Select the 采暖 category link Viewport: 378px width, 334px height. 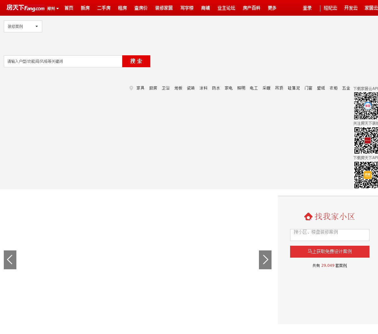[266, 88]
